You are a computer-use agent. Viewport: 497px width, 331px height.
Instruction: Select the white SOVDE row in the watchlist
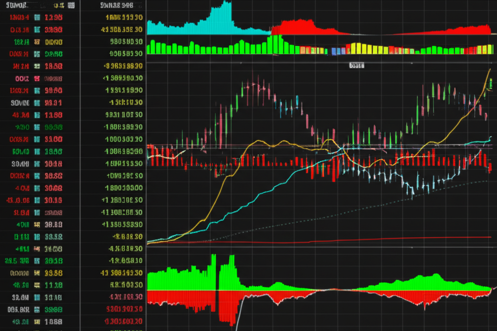pyautogui.click(x=20, y=103)
